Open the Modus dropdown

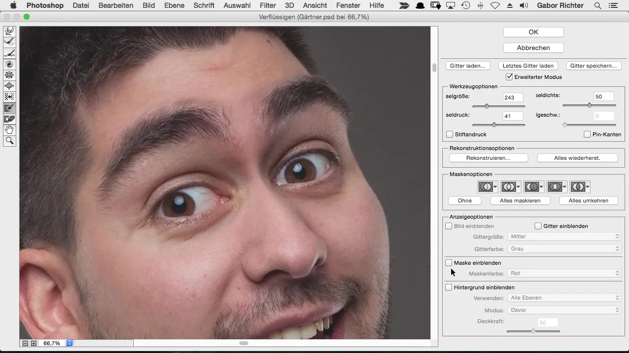564,310
